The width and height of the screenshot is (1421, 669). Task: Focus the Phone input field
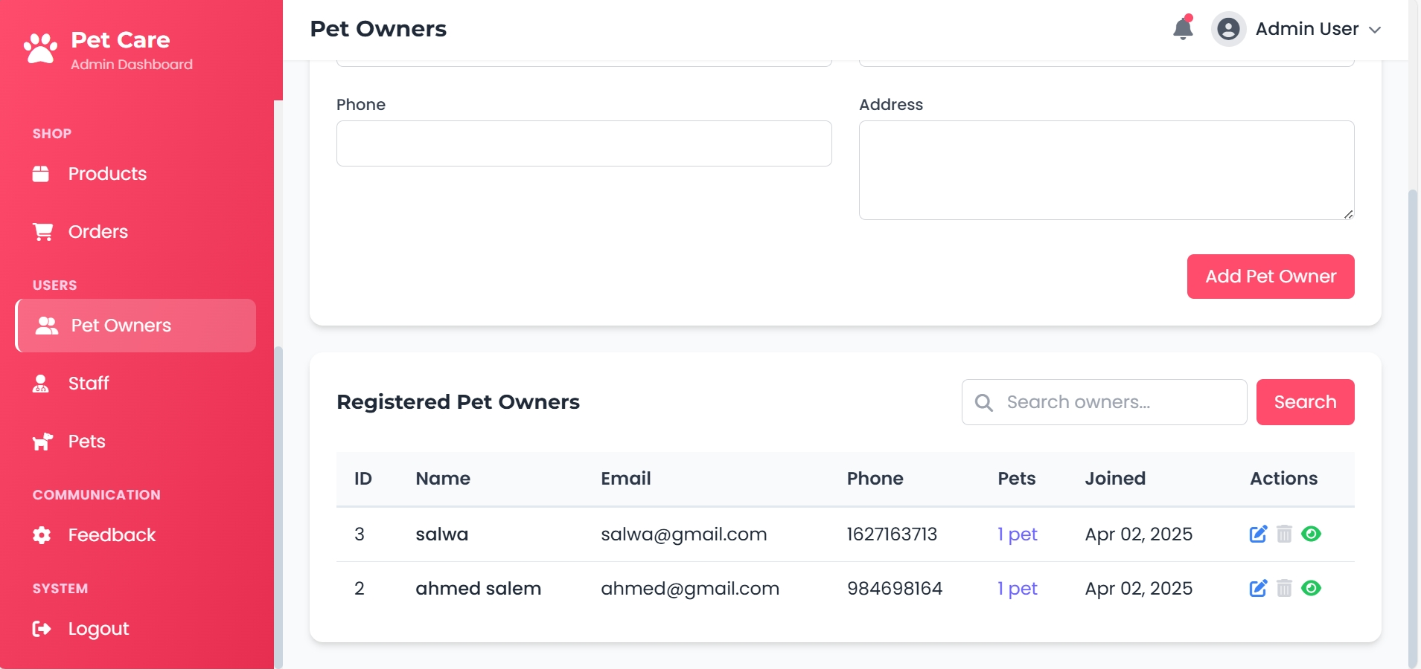(584, 143)
